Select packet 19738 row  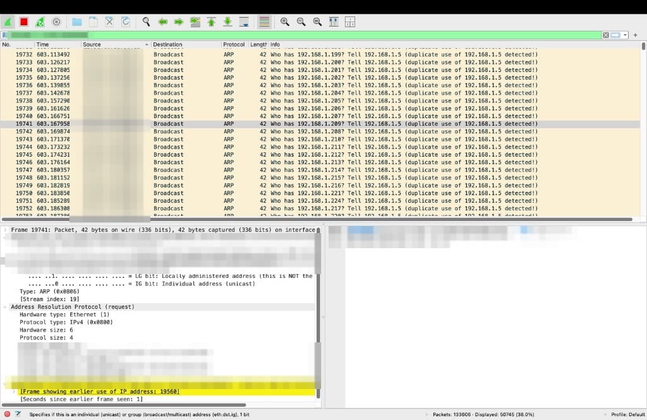(x=320, y=100)
